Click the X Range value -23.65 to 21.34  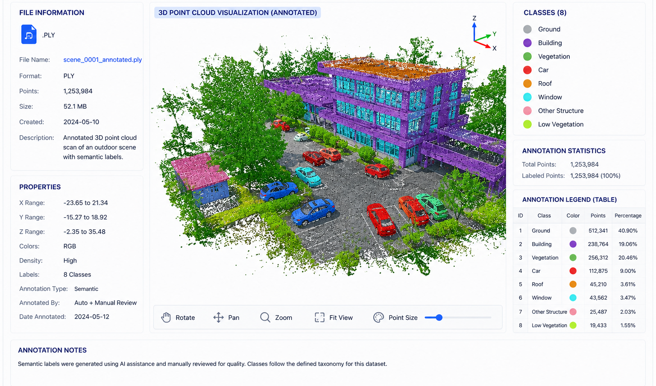pos(85,203)
